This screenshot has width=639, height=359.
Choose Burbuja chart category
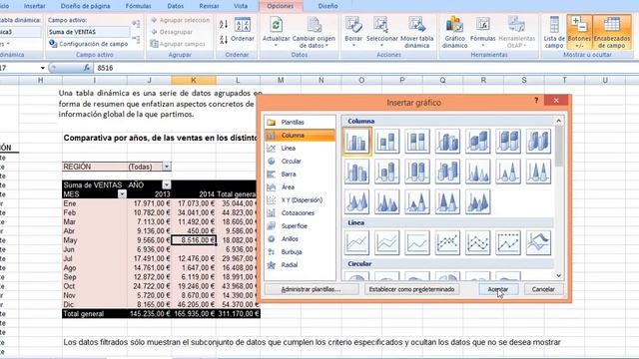point(300,252)
